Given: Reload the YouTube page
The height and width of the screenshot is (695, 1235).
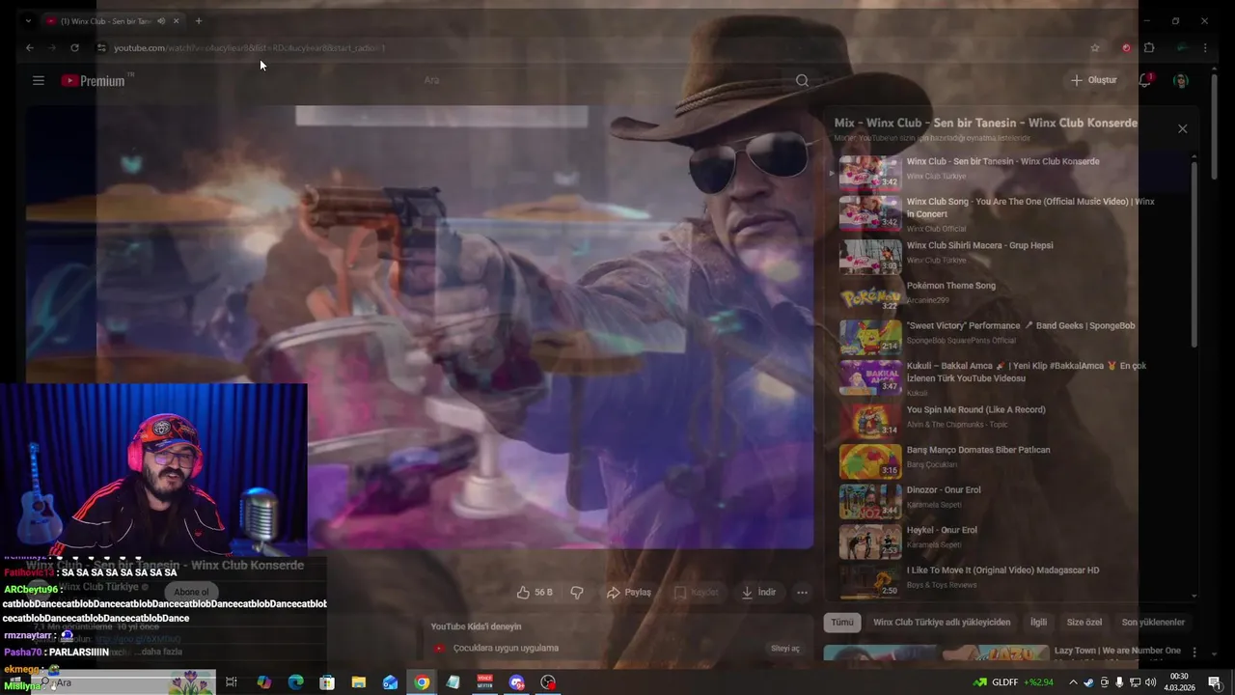Looking at the screenshot, I should pyautogui.click(x=74, y=47).
